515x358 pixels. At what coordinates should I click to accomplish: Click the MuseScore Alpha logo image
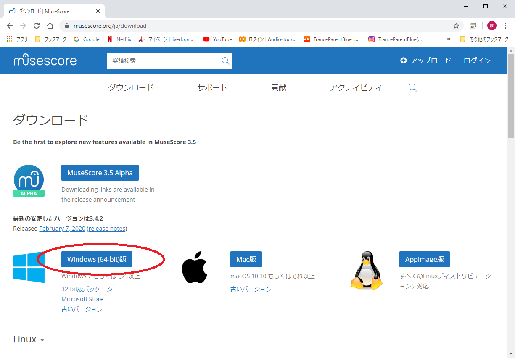tap(29, 181)
